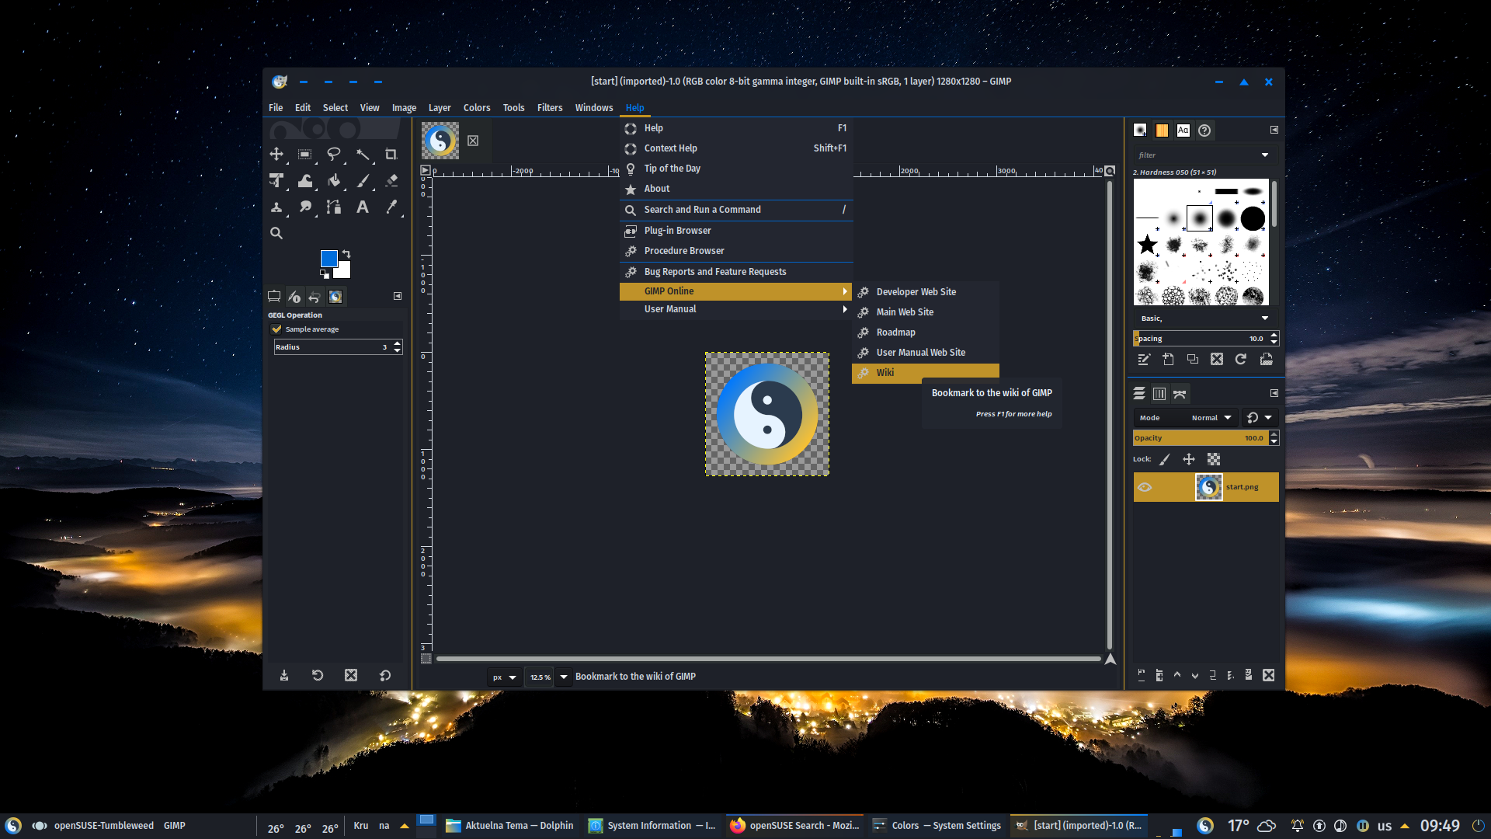Viewport: 1491px width, 839px height.
Task: Toggle lock pixels brush icon
Action: click(1165, 460)
